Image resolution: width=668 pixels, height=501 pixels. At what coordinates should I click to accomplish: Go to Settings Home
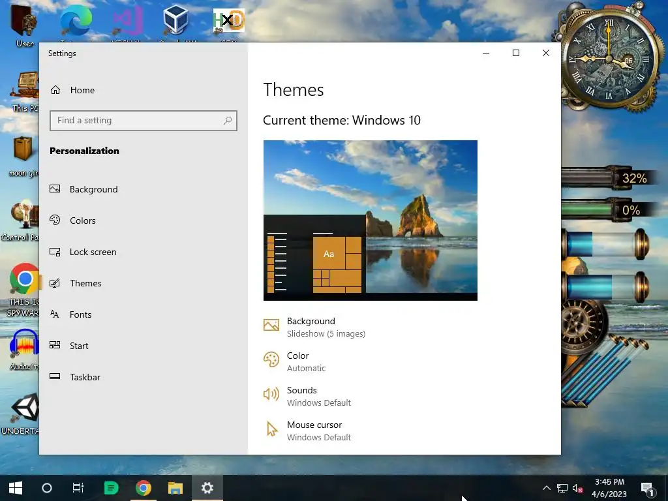[x=73, y=90]
